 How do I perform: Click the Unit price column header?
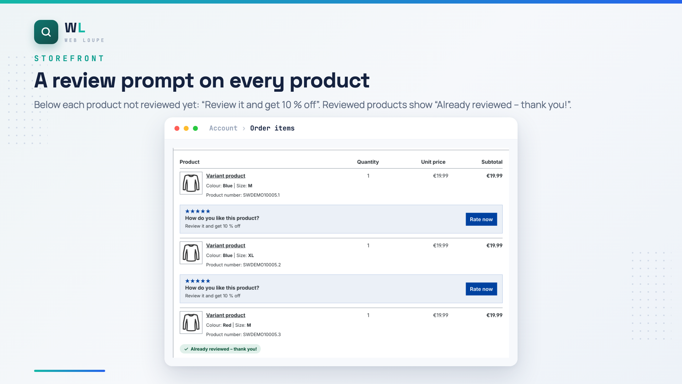pyautogui.click(x=433, y=162)
